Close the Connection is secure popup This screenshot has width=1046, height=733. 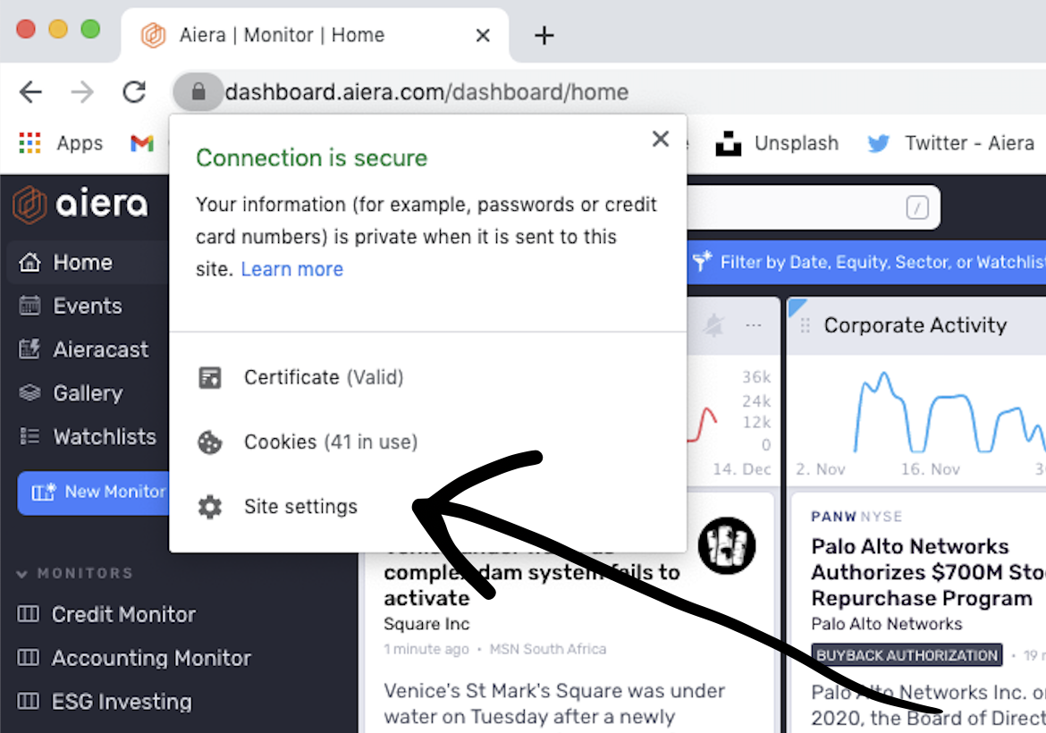[x=661, y=139]
